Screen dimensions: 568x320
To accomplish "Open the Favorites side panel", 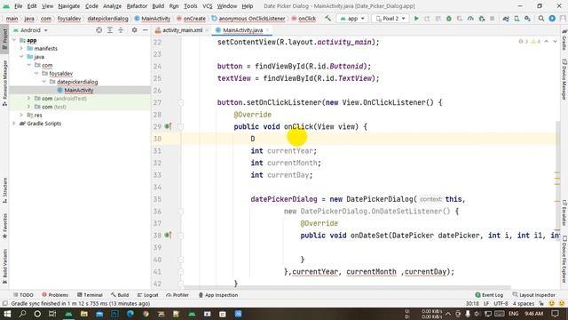I will pyautogui.click(x=4, y=226).
